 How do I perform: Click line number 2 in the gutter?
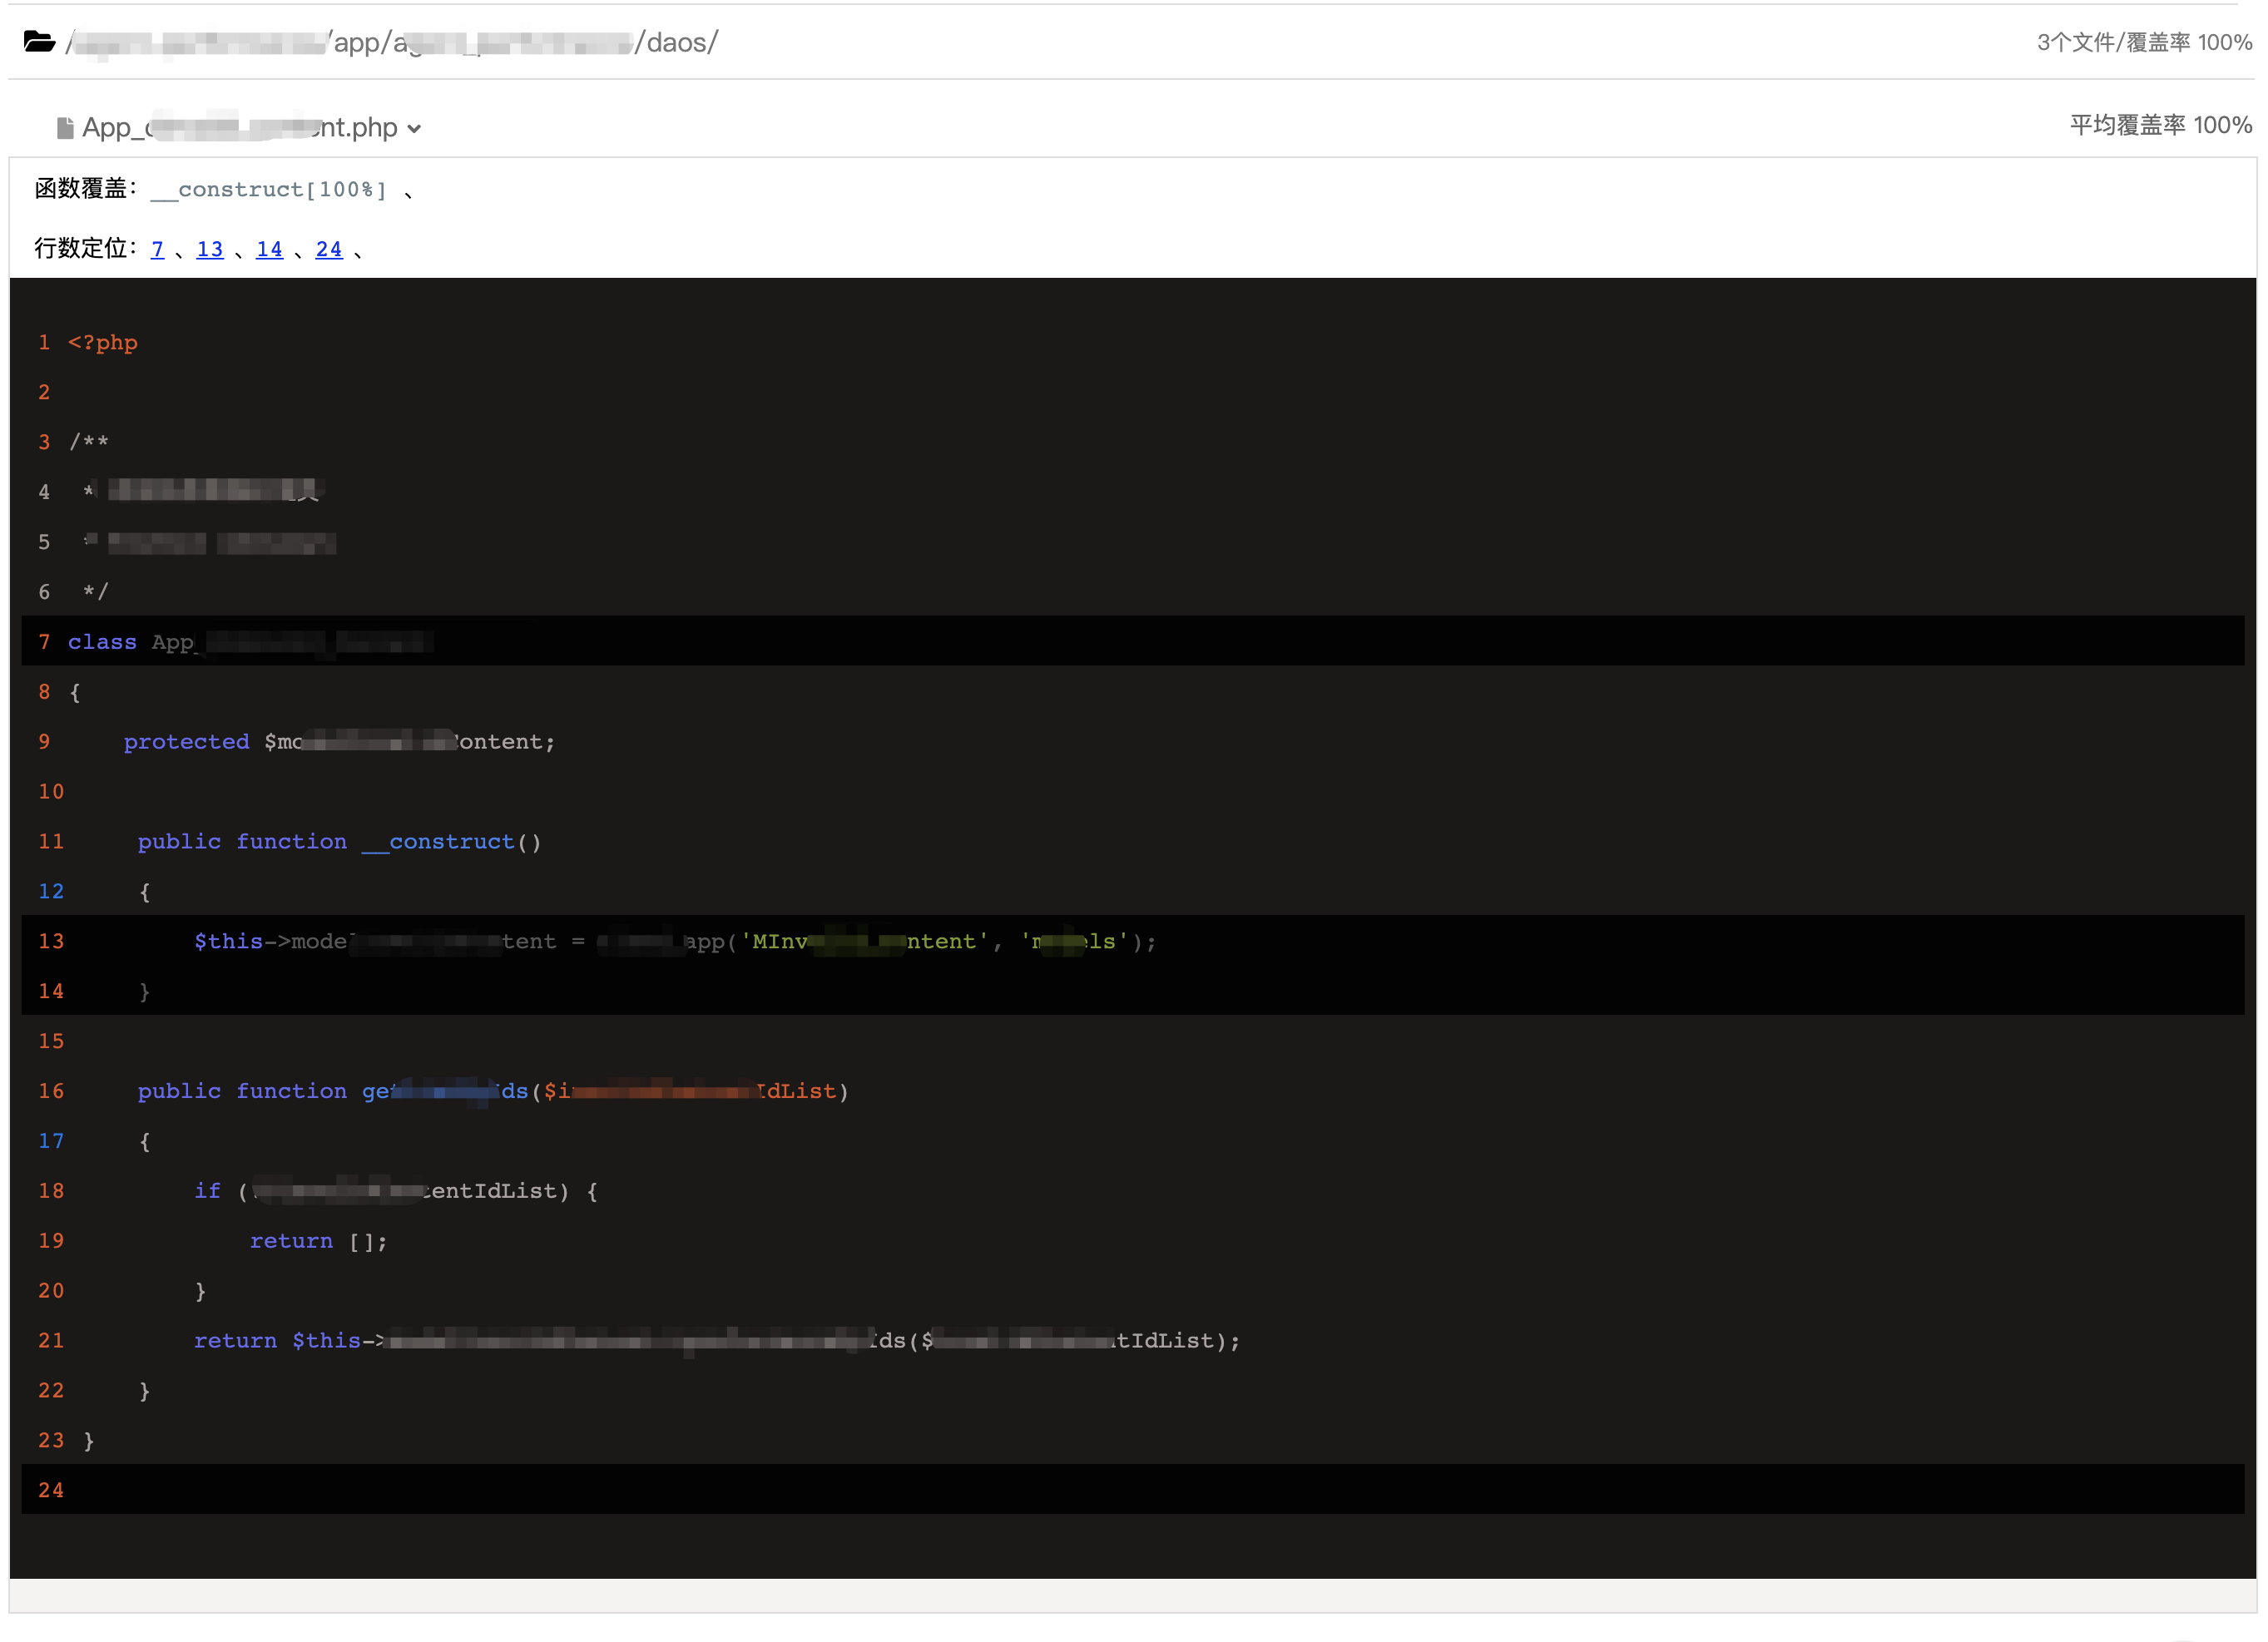44,392
